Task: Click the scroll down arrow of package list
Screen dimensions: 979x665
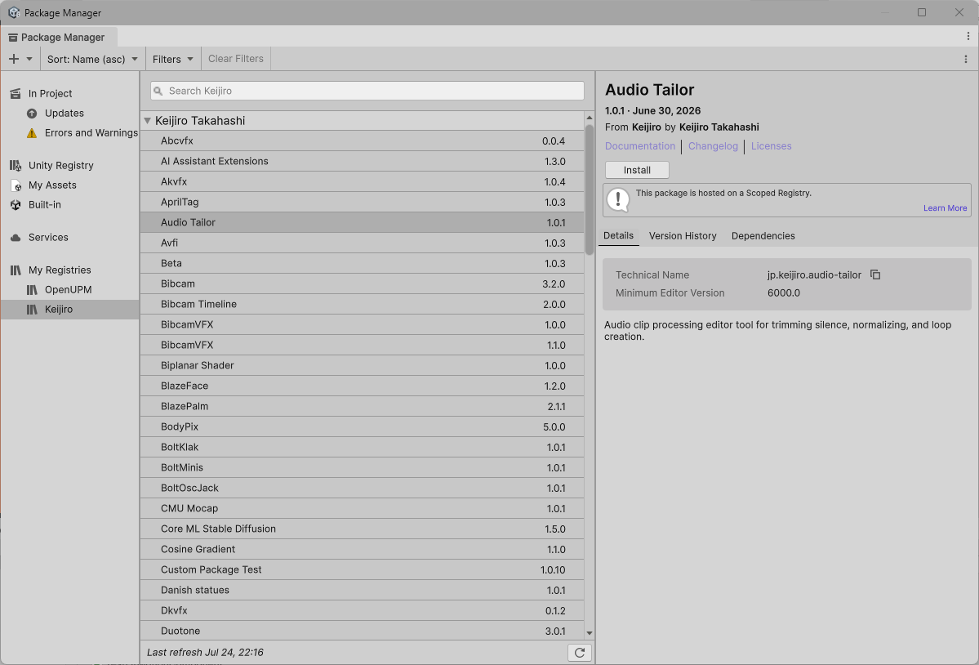Action: tap(589, 633)
